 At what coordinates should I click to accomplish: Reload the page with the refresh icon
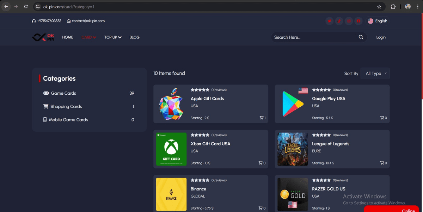(26, 7)
